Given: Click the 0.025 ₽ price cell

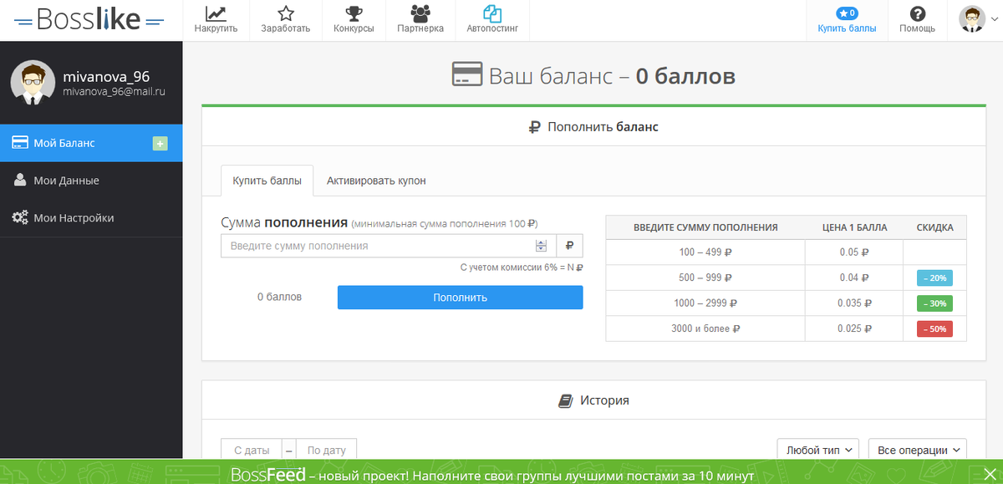Looking at the screenshot, I should click(x=854, y=329).
